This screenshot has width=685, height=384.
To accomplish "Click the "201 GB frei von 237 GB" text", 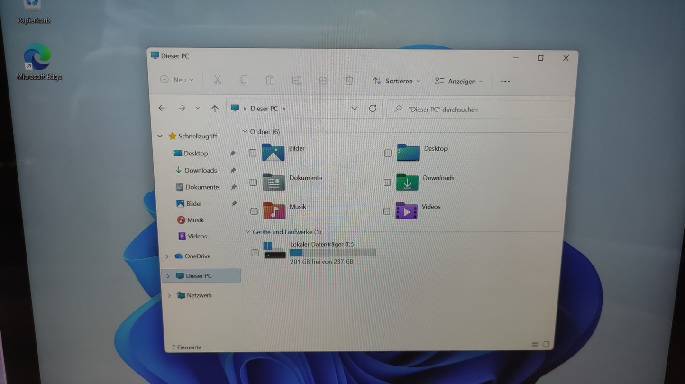I will pyautogui.click(x=321, y=262).
